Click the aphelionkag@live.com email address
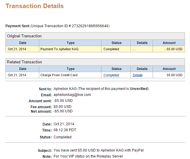 (x=72, y=95)
